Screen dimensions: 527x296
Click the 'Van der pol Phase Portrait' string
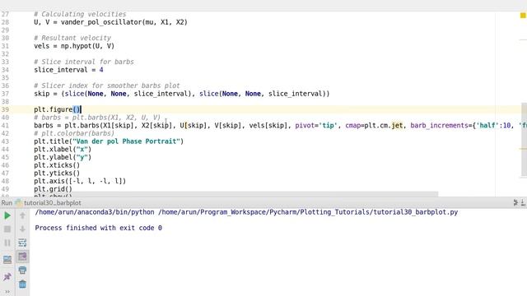pos(126,141)
